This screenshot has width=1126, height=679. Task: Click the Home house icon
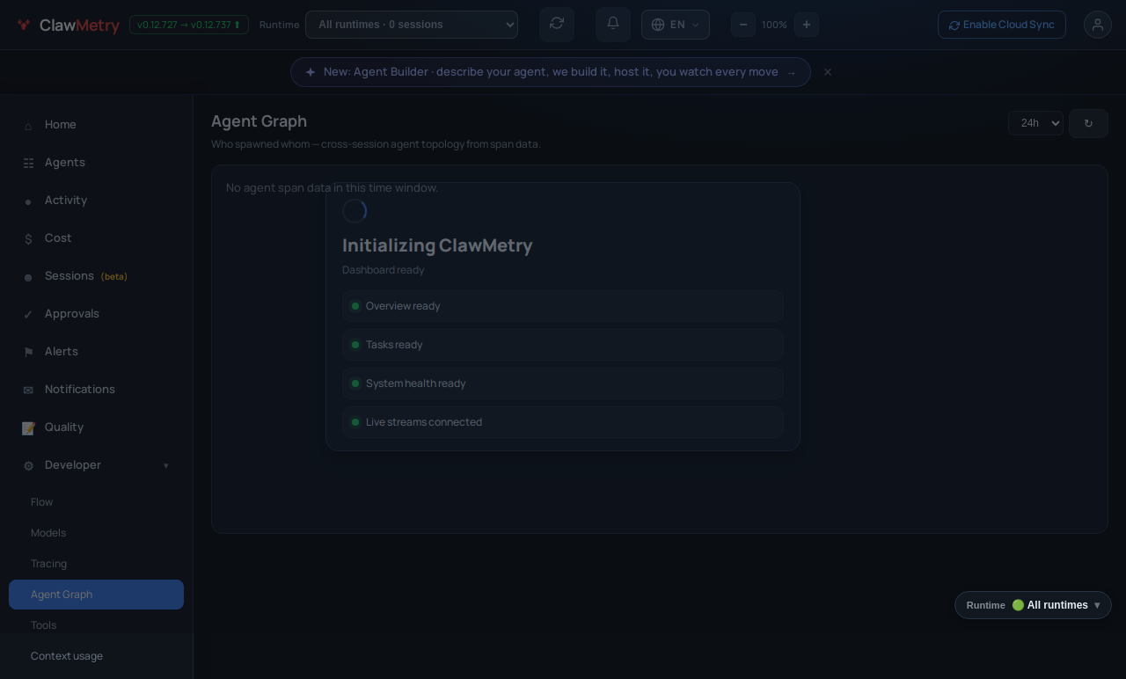pyautogui.click(x=28, y=126)
